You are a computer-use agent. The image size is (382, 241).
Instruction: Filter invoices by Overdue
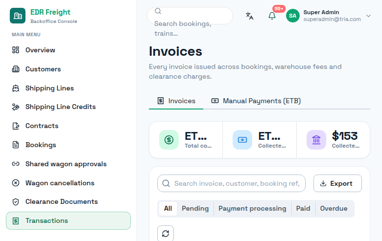coord(334,208)
